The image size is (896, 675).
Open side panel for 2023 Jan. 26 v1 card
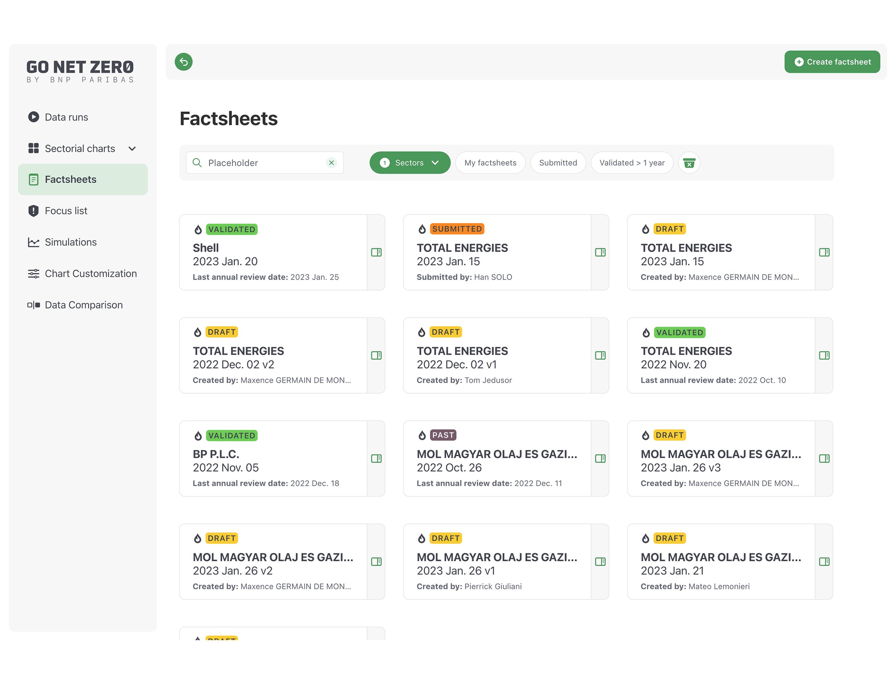pos(600,562)
